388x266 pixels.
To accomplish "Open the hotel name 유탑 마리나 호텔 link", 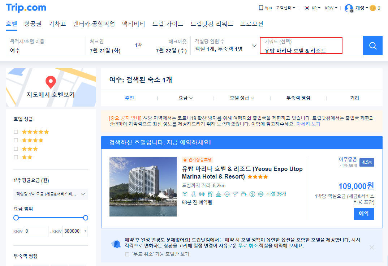I will coord(242,173).
